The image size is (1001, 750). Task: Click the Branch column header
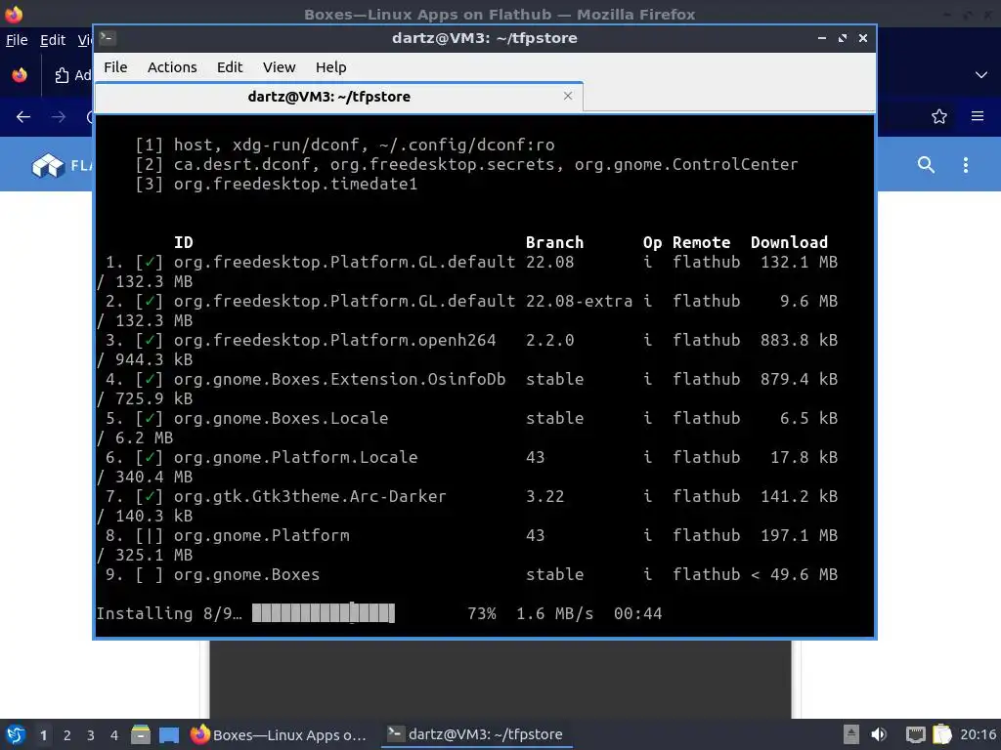click(554, 242)
